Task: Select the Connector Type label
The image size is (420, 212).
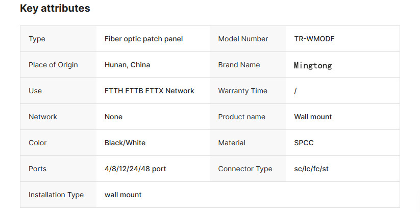Action: pyautogui.click(x=245, y=169)
